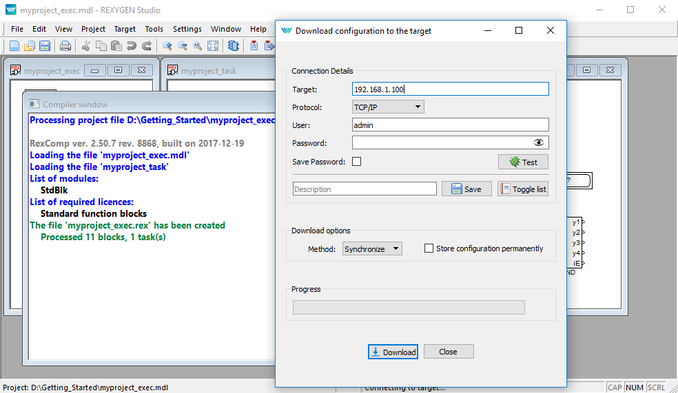Open the File menu
Viewport: 678px width, 393px height.
17,29
